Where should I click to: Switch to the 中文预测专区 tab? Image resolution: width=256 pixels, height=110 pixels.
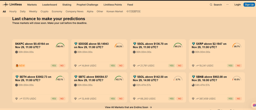pos(133,12)
